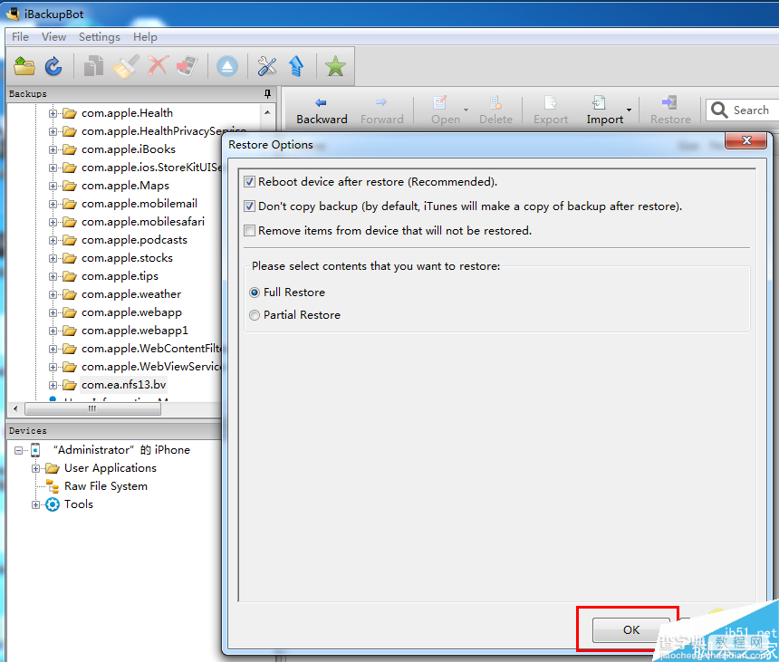Collapse the Administrator iPhone device node
The width and height of the screenshot is (779, 662).
[x=18, y=450]
